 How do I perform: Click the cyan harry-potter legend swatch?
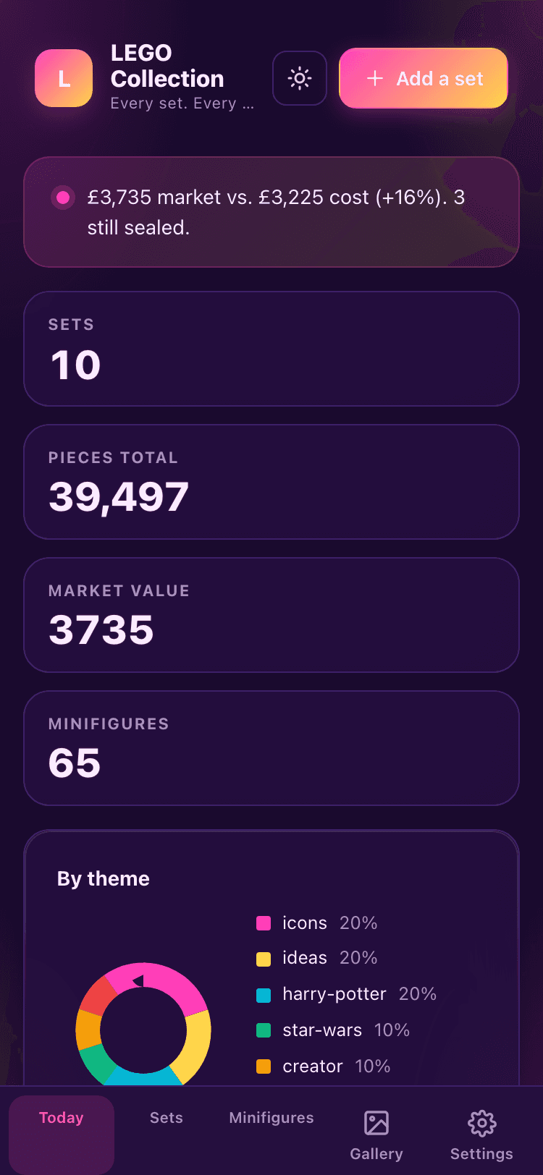click(x=264, y=995)
